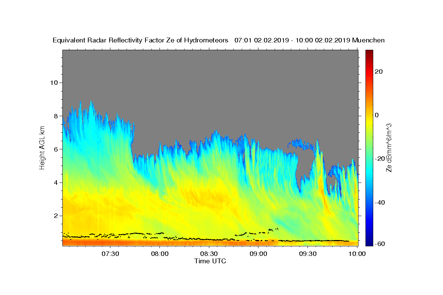Click the colorbar 20 label

[378, 72]
